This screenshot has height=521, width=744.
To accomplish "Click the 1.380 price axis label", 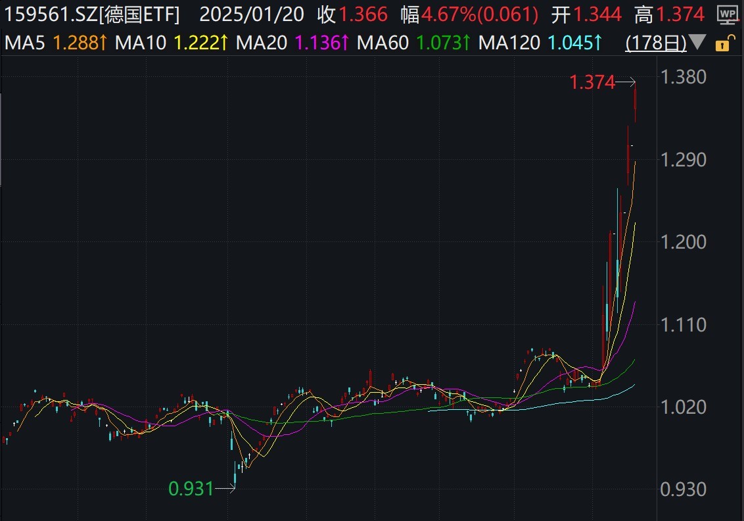I will 684,78.
